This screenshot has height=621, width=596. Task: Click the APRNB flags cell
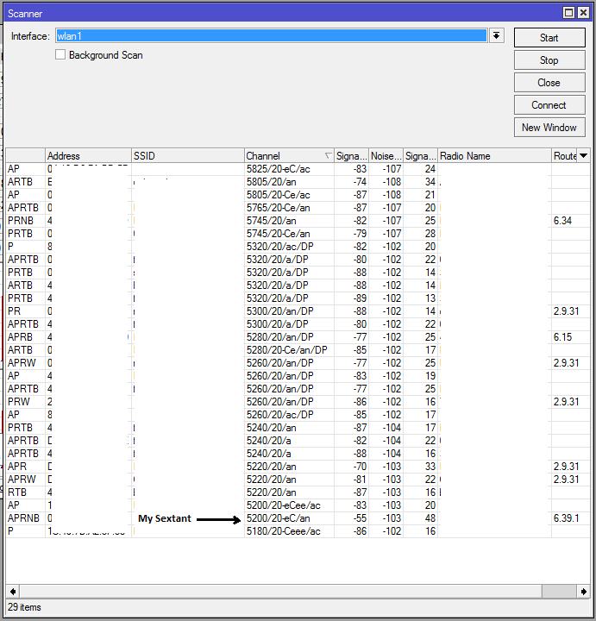(25, 518)
